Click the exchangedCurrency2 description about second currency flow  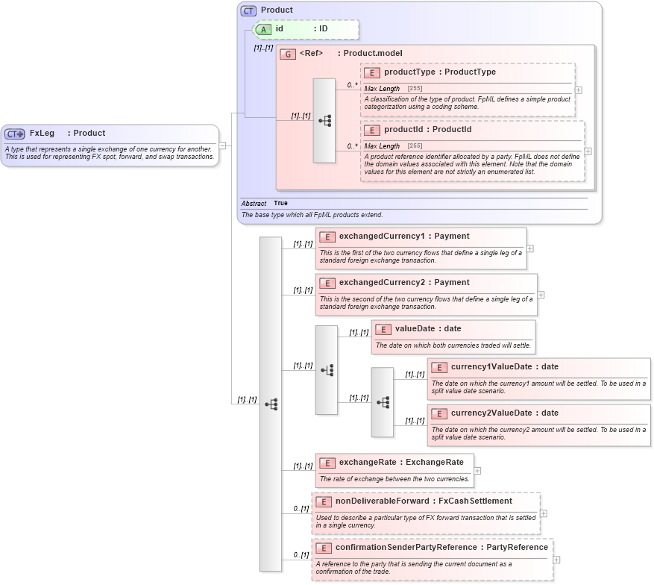(x=426, y=303)
